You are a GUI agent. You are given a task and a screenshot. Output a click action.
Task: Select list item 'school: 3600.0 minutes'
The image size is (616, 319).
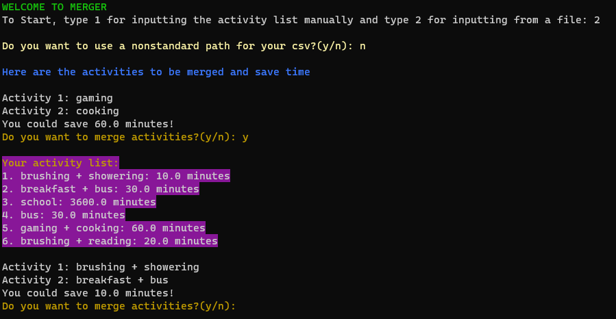click(x=79, y=202)
